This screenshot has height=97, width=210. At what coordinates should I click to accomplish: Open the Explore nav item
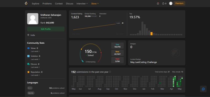[35, 4]
